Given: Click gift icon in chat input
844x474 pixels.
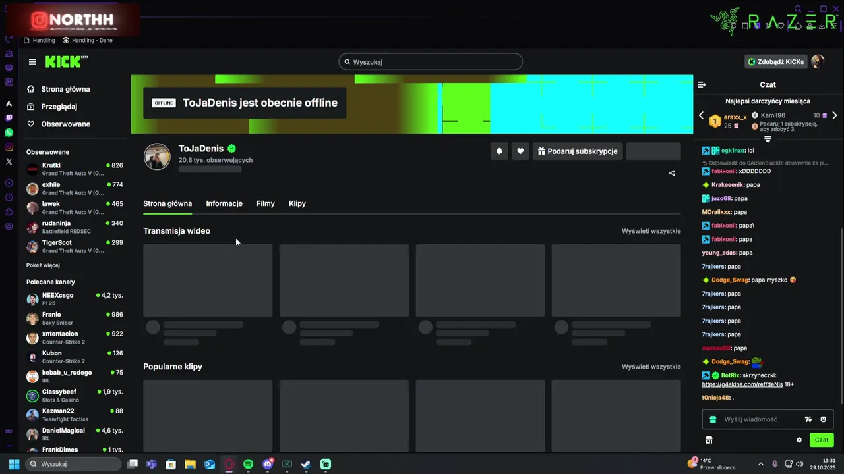Looking at the screenshot, I should point(712,419).
